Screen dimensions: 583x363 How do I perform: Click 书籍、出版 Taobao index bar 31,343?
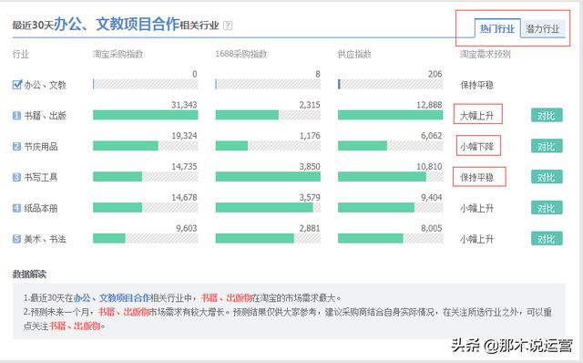146,116
